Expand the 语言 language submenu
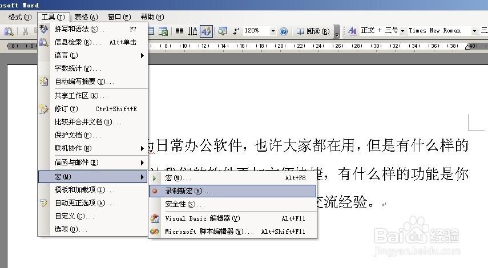Viewport: 488px width, 268px height. (92, 55)
